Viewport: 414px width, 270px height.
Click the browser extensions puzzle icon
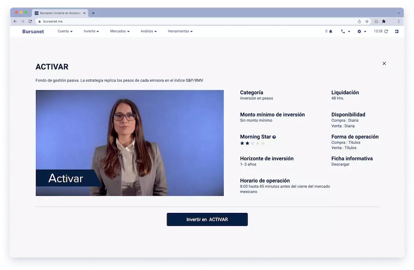coord(384,22)
